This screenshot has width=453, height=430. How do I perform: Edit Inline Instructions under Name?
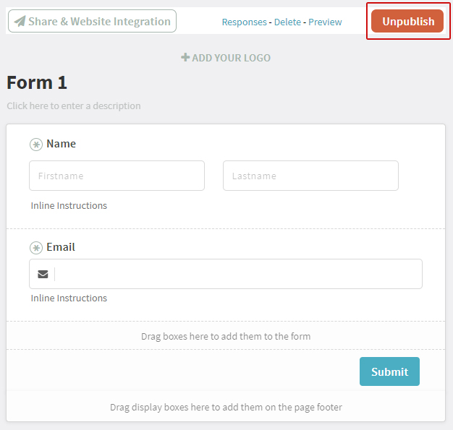[x=69, y=205]
